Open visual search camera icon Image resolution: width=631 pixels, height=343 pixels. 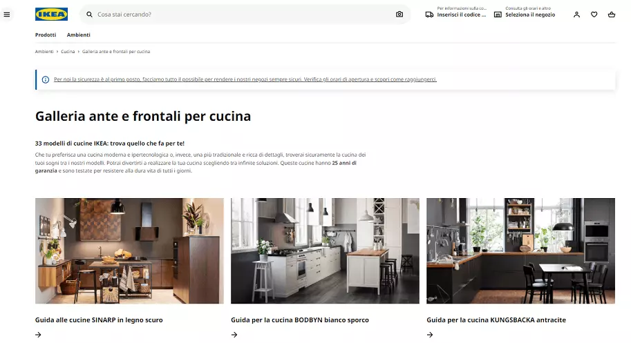(399, 14)
